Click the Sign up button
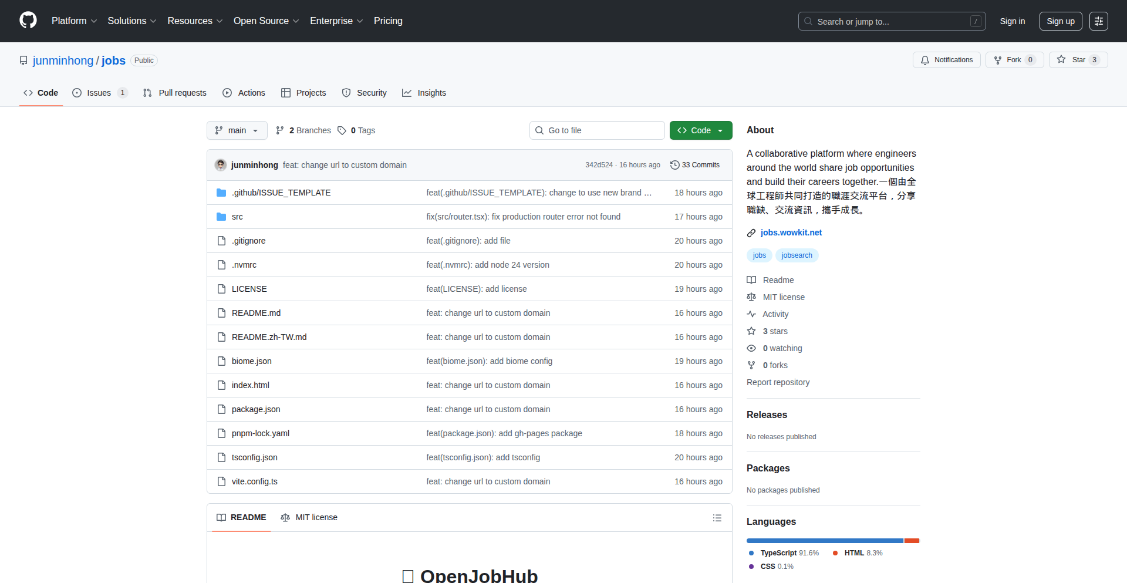Image resolution: width=1127 pixels, height=583 pixels. pos(1061,21)
